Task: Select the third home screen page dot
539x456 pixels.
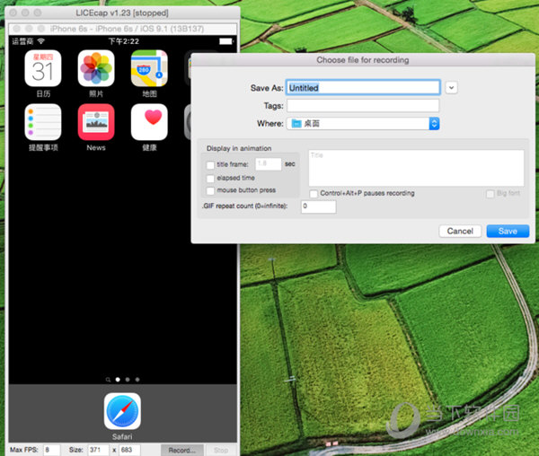Action: [137, 380]
